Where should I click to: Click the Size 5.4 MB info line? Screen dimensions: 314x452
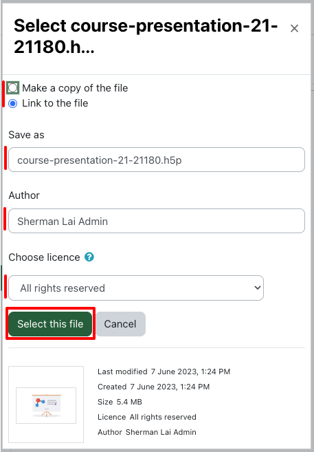click(120, 402)
